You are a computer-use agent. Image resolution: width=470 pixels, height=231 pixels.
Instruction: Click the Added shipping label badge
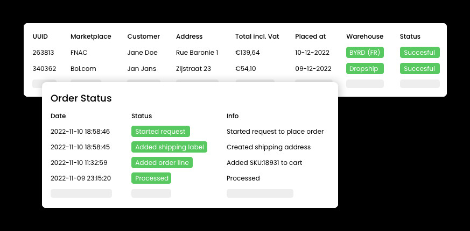tap(170, 147)
